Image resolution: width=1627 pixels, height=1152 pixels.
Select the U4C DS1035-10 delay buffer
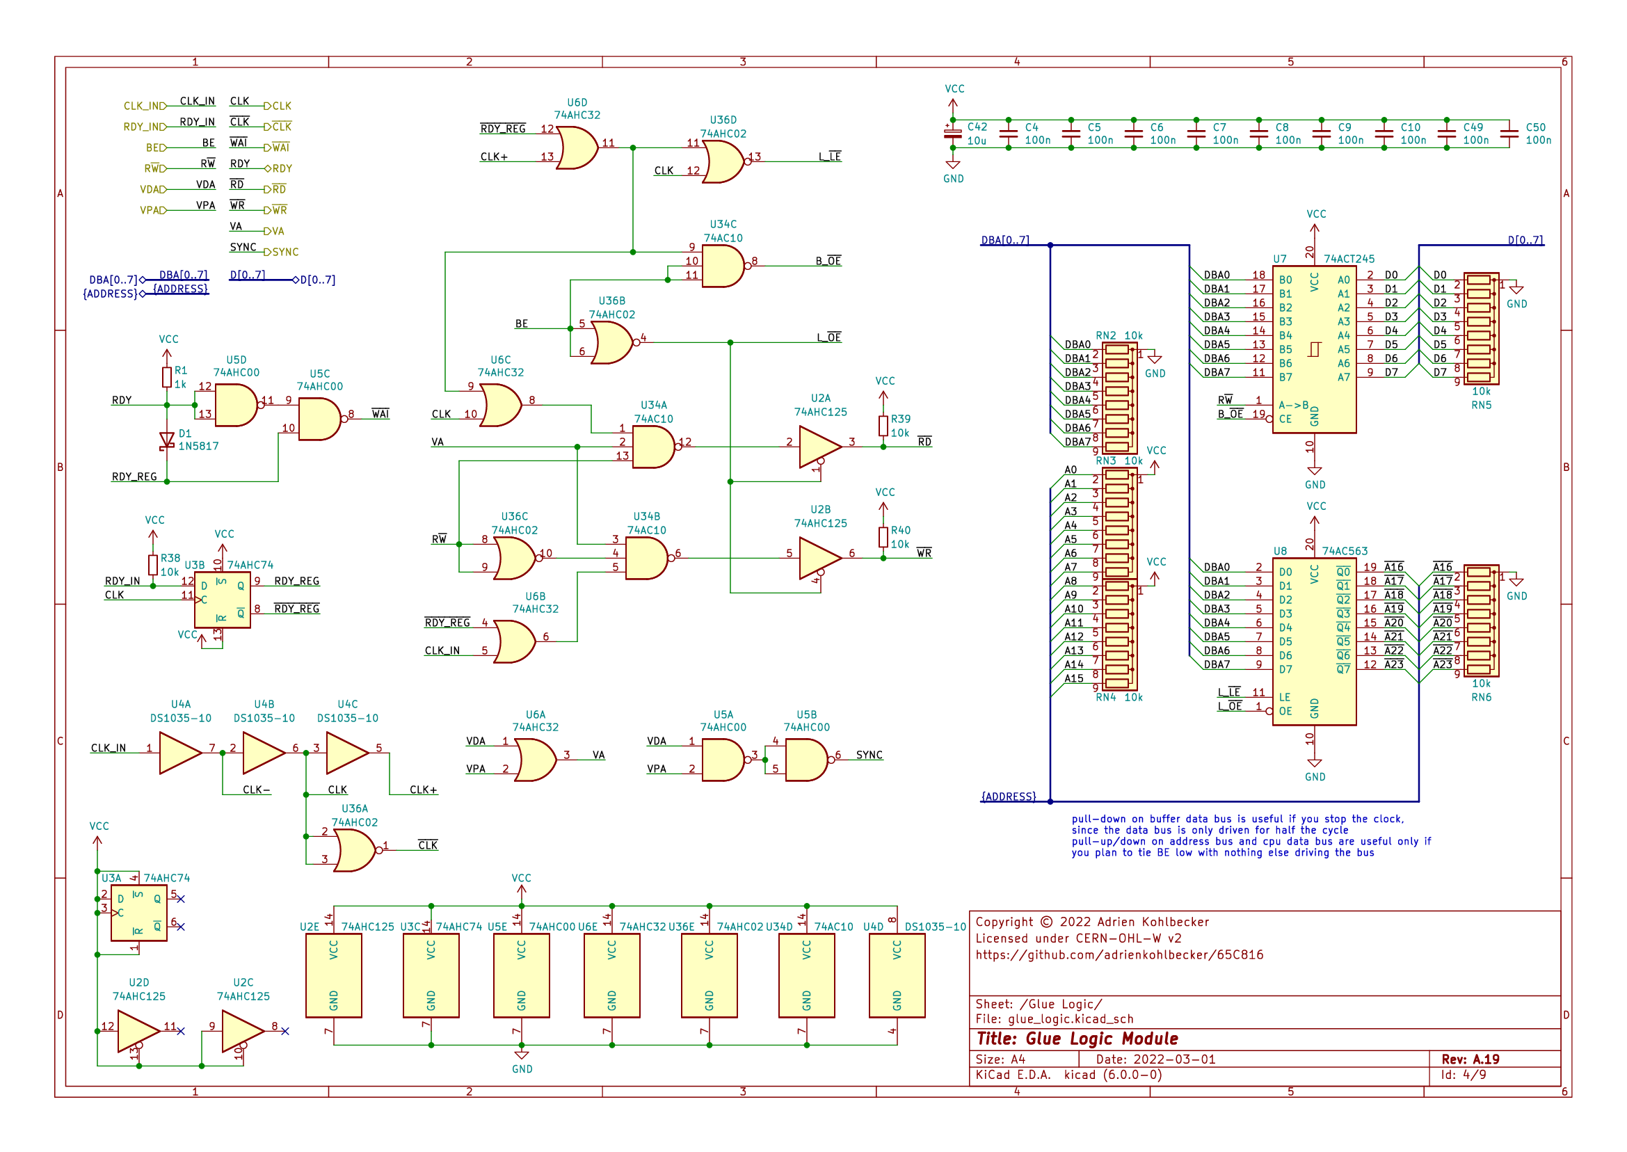(x=348, y=753)
